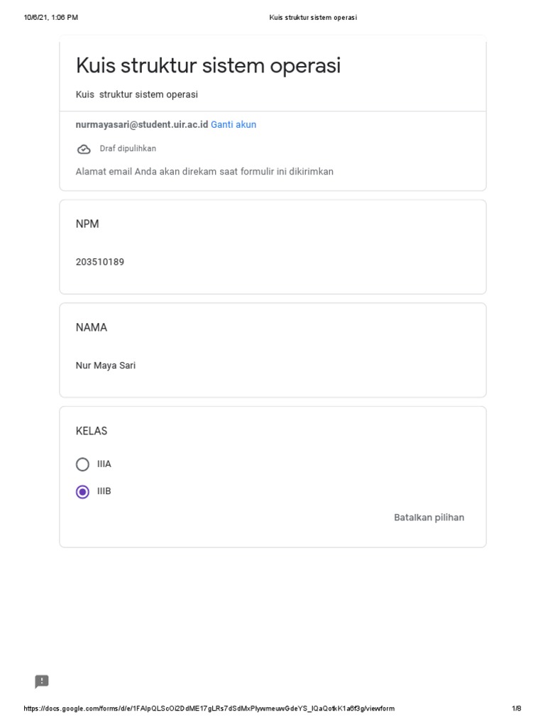Viewport: 545px width, 727px height.
Task: Click the KELAS question label
Action: [x=92, y=431]
